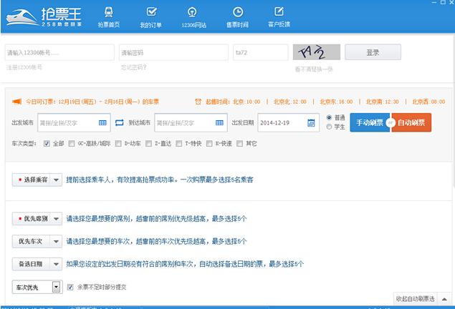This screenshot has height=309, width=455.
Task: Click the 12306网站 icon
Action: point(192,12)
